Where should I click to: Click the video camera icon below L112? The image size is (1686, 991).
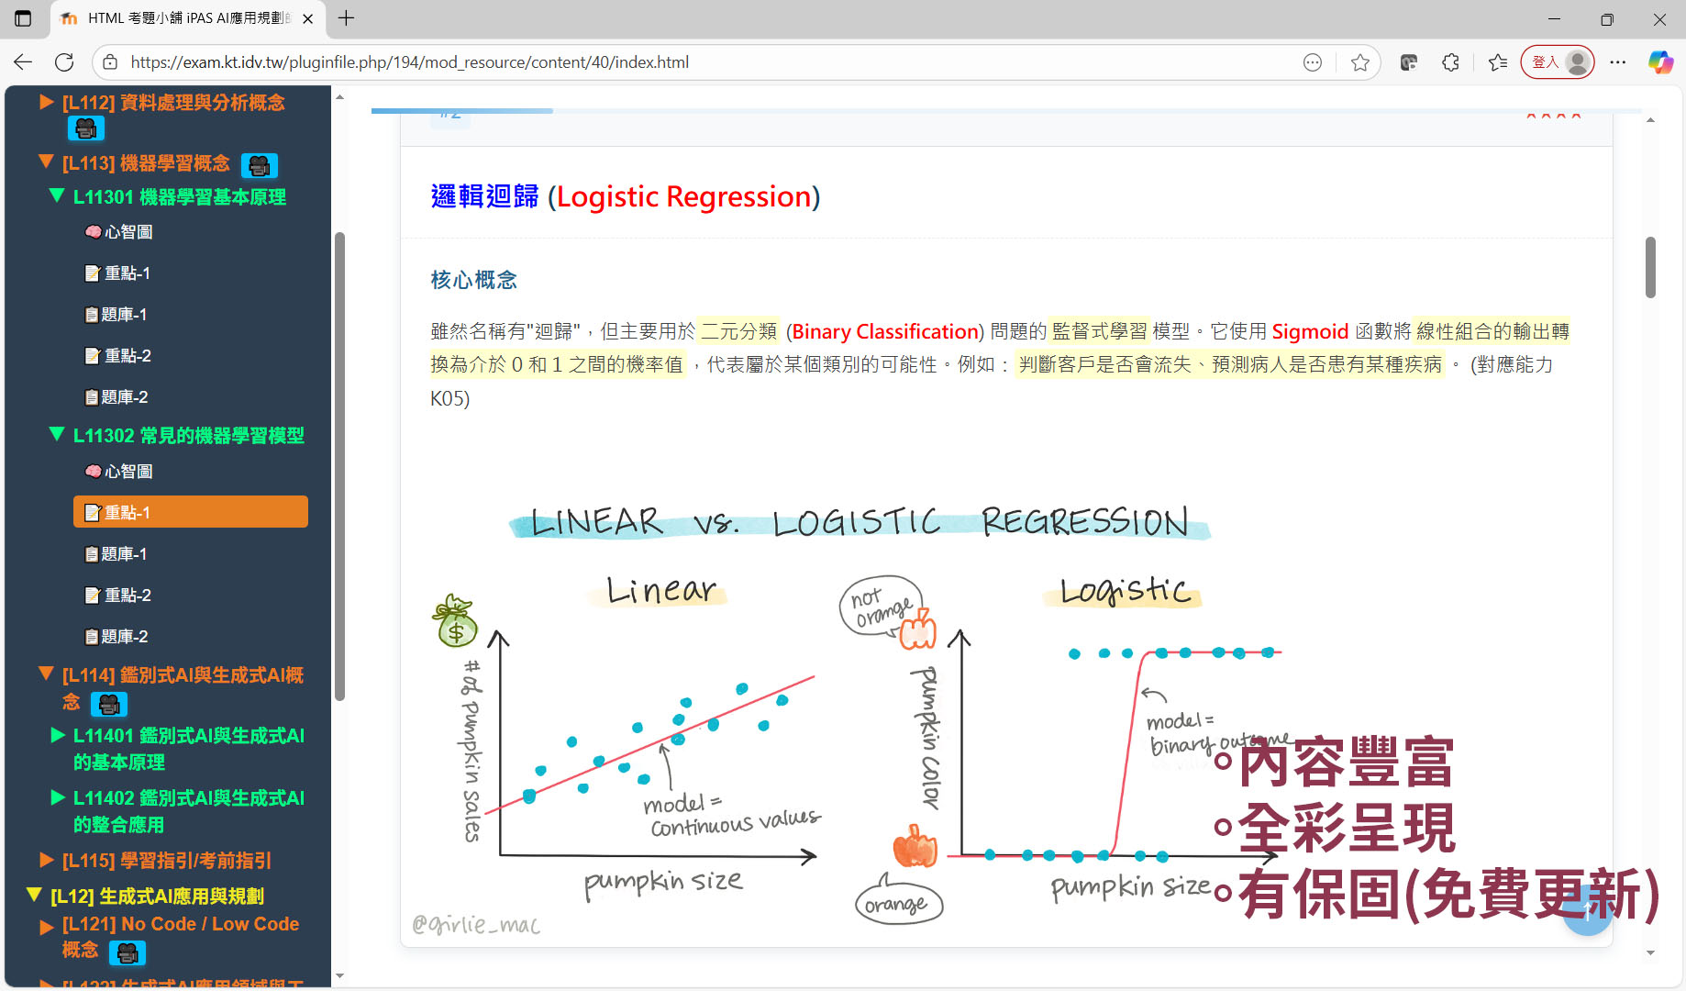85,129
